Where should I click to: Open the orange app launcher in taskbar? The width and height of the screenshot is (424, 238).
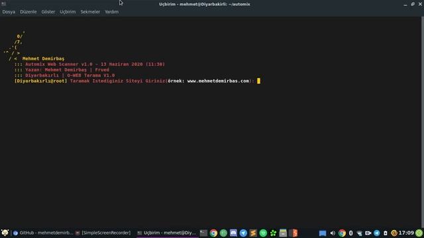(293, 233)
